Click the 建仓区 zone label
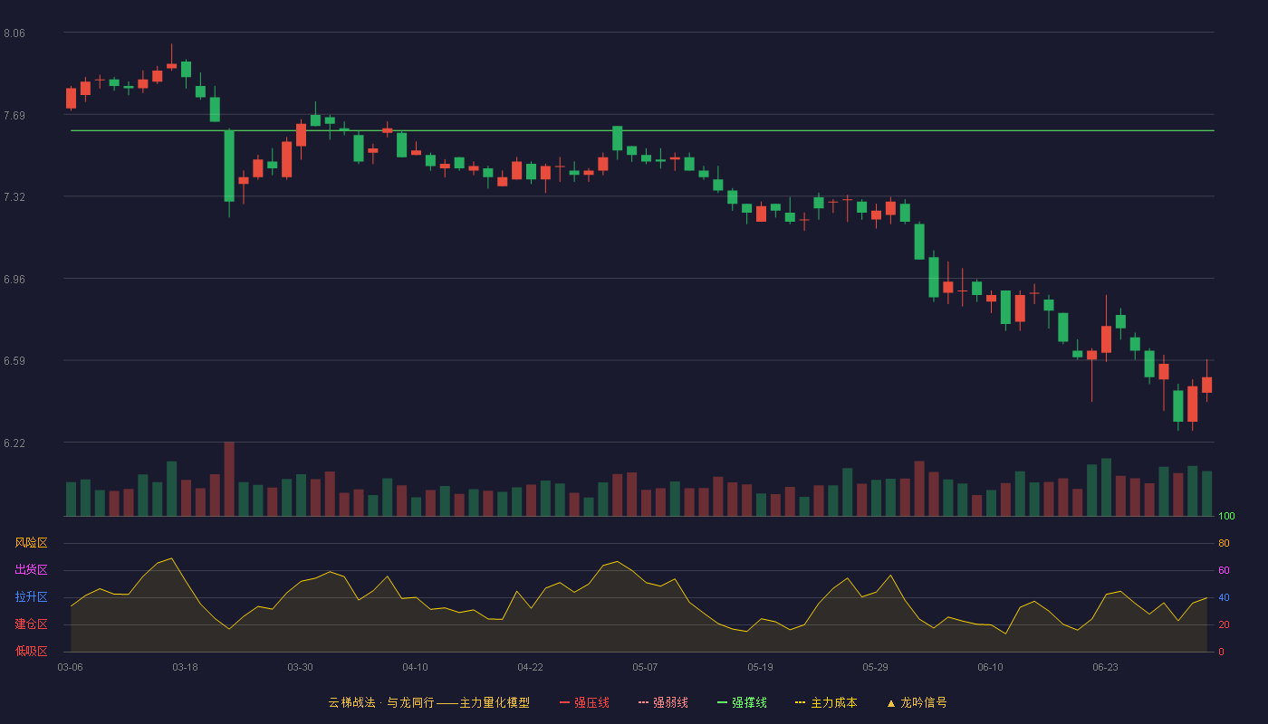 pyautogui.click(x=31, y=624)
